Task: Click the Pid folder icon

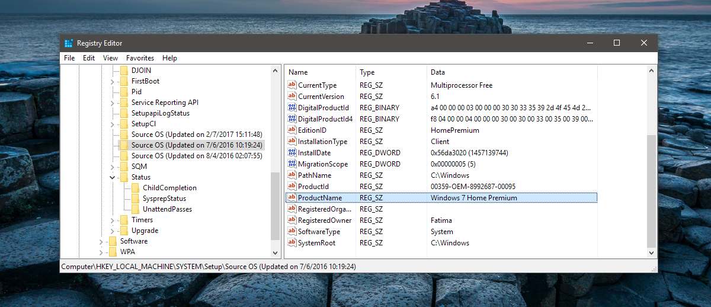Action: click(x=124, y=92)
